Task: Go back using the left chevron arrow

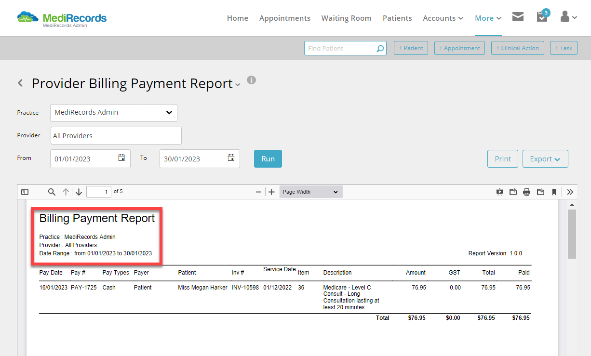Action: coord(20,83)
